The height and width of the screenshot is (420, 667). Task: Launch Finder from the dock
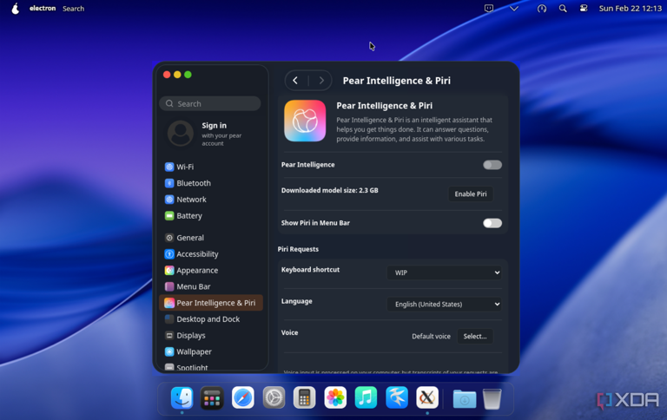pos(182,398)
